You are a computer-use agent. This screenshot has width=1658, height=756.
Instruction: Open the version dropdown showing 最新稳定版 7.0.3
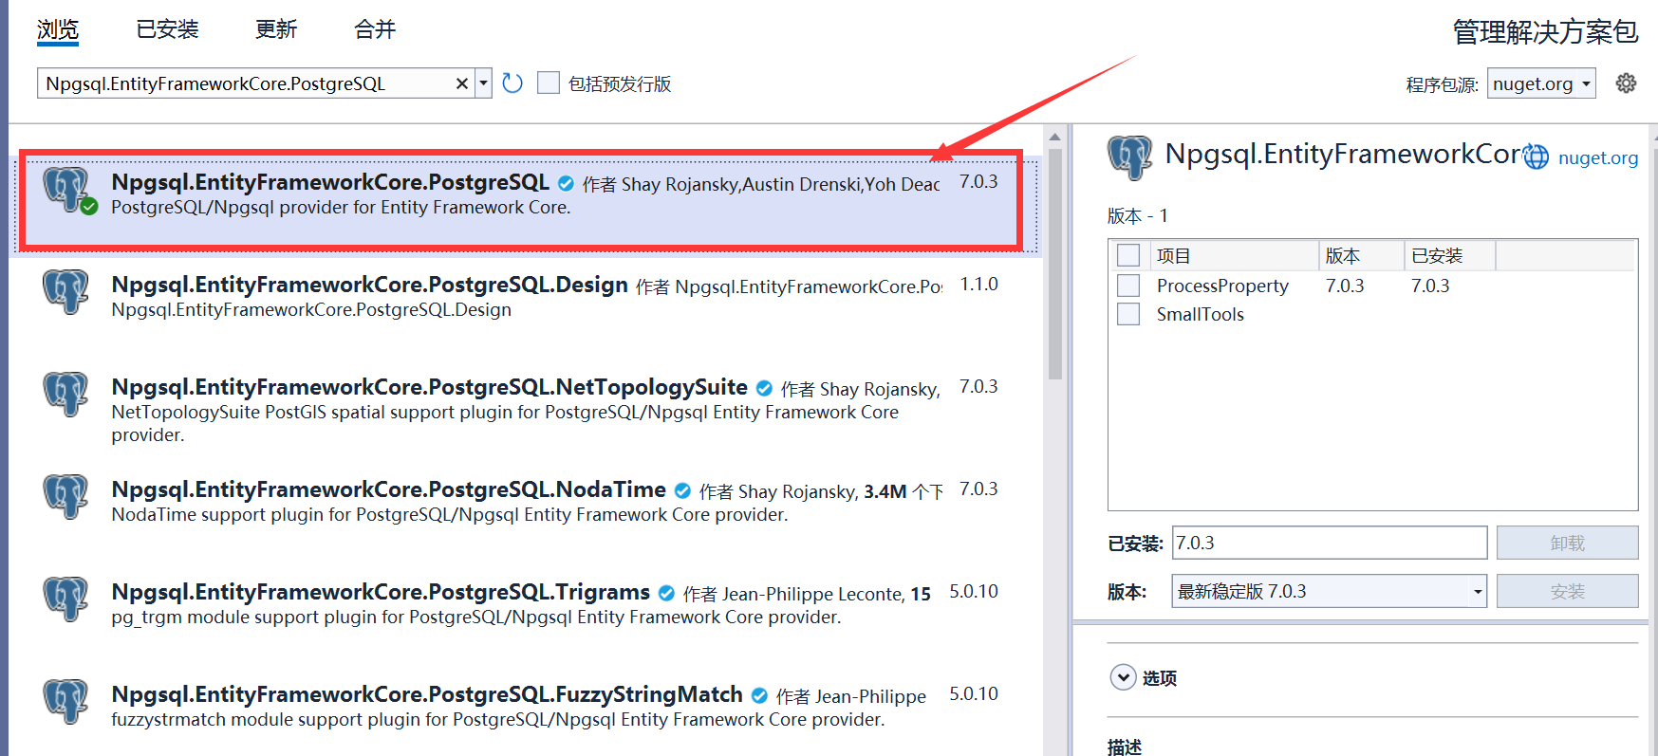[1329, 591]
